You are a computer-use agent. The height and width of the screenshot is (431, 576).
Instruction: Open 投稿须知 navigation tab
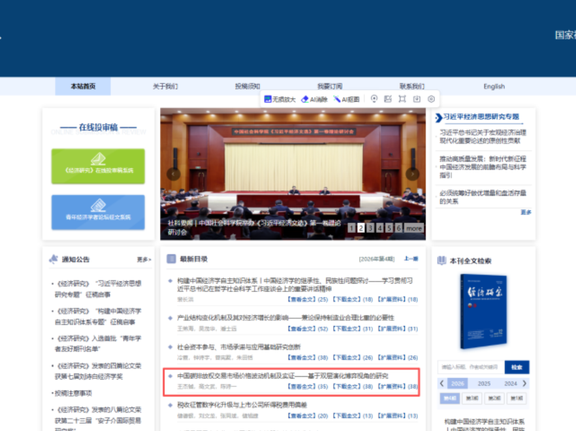point(248,86)
